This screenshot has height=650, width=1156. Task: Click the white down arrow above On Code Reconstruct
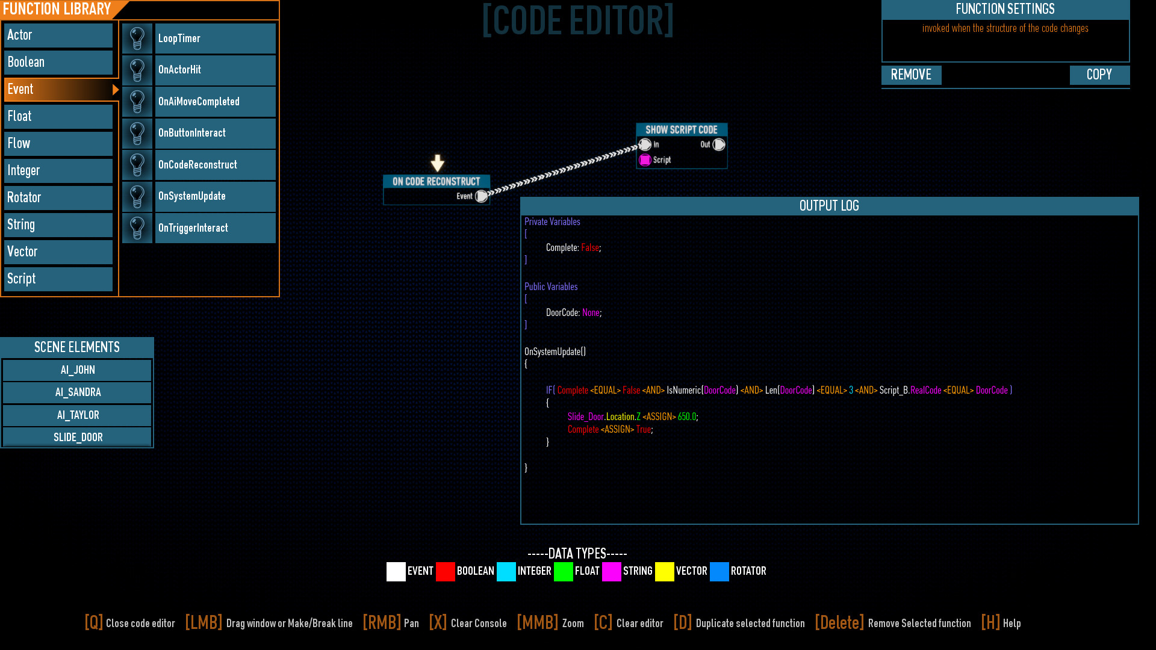pos(438,163)
